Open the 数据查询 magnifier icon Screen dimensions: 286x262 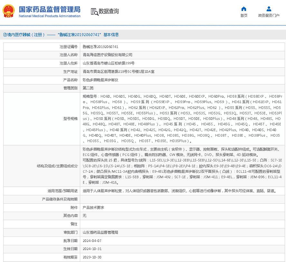(94, 12)
